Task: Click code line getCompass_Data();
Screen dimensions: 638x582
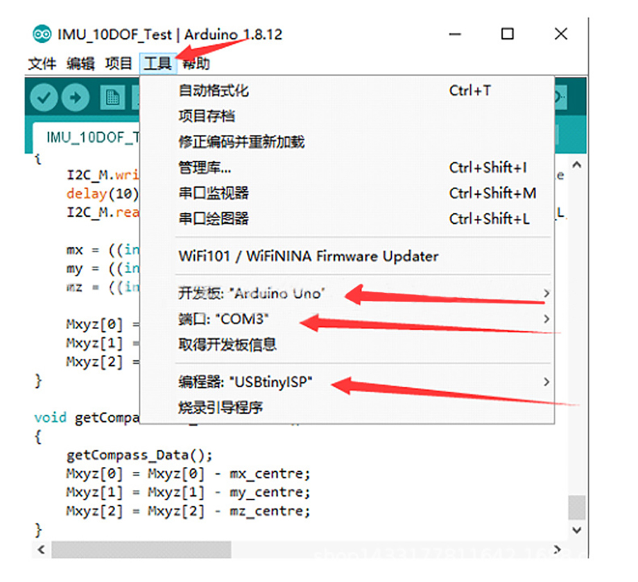Action: tap(139, 455)
